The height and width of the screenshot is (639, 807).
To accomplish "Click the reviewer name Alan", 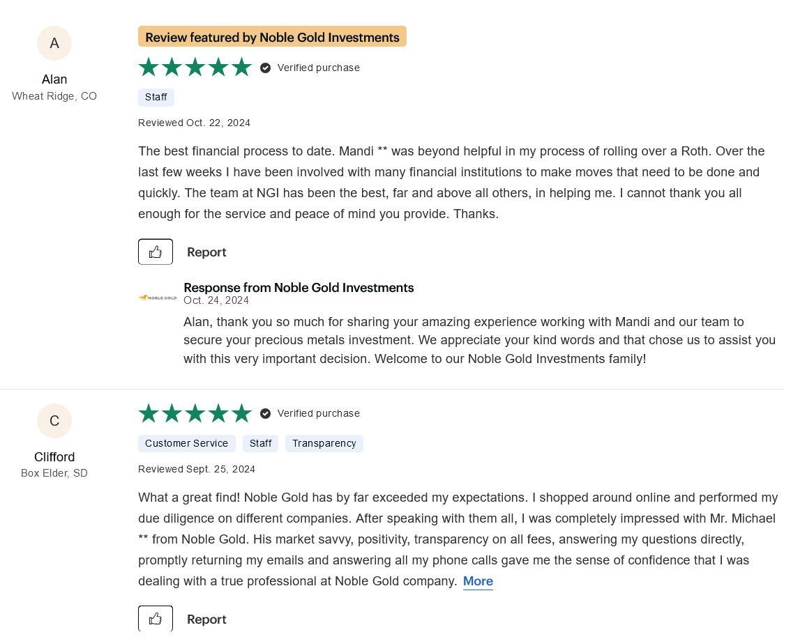I will point(54,79).
